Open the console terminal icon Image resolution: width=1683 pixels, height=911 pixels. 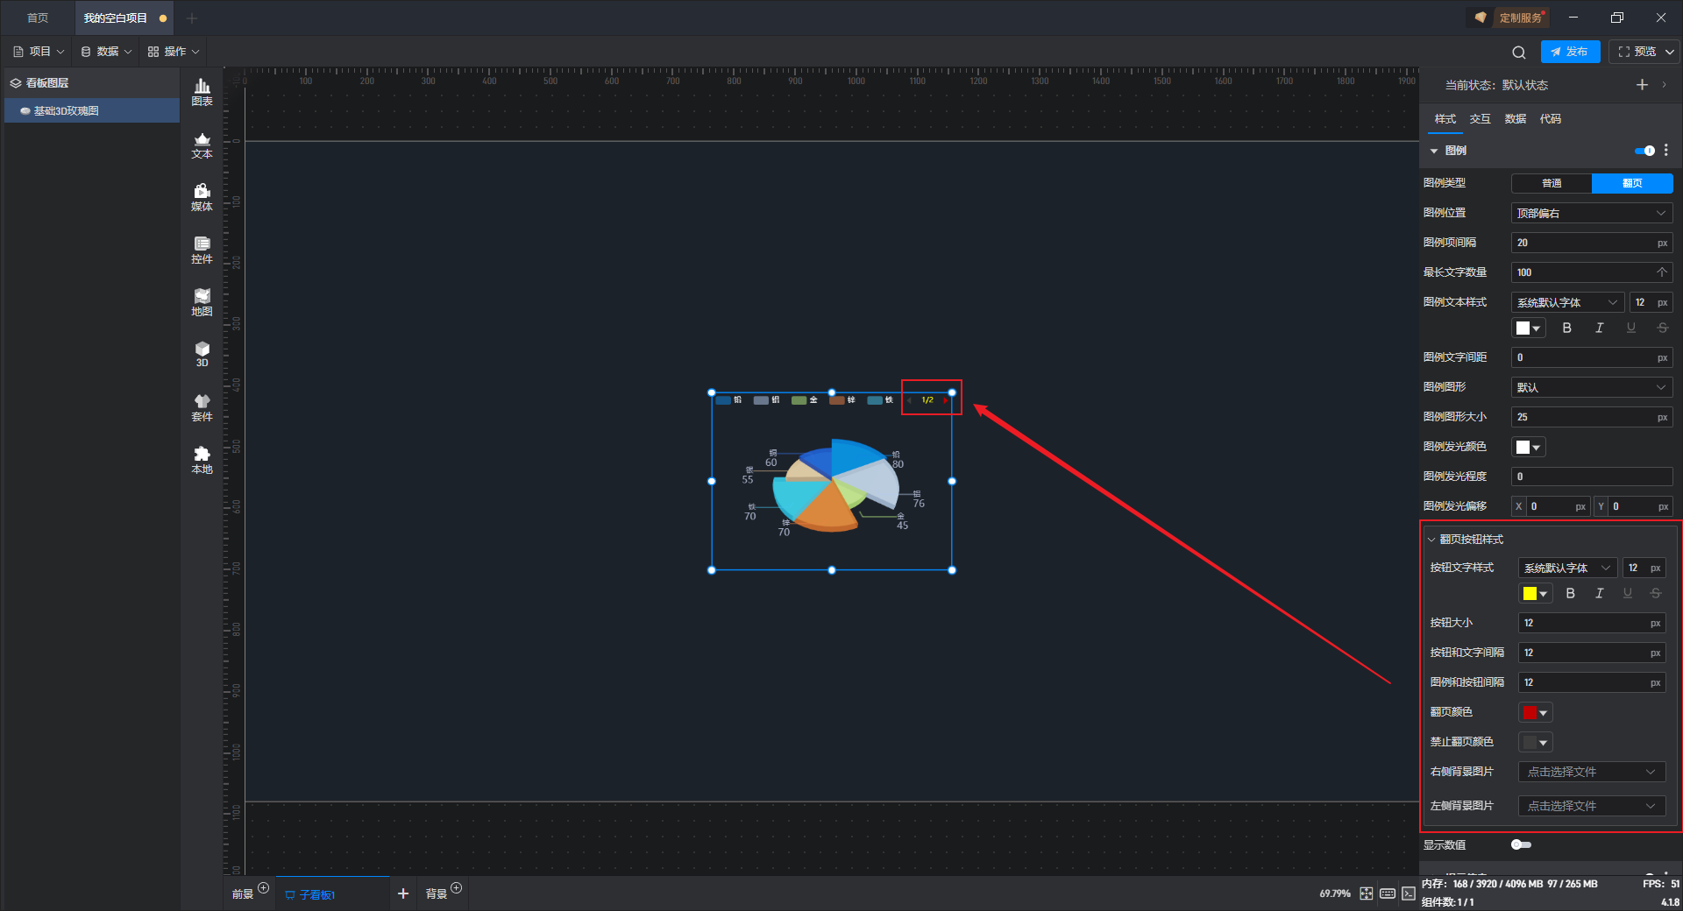pyautogui.click(x=1409, y=893)
